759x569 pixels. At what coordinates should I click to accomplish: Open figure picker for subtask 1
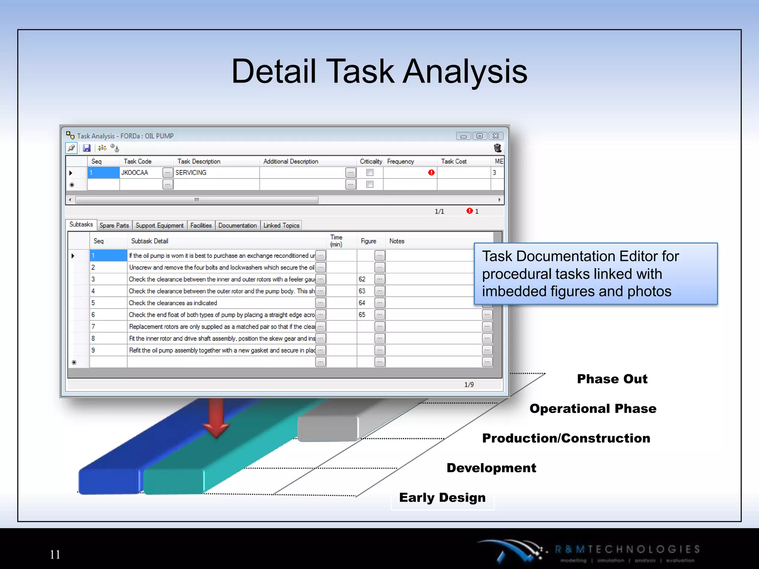380,256
